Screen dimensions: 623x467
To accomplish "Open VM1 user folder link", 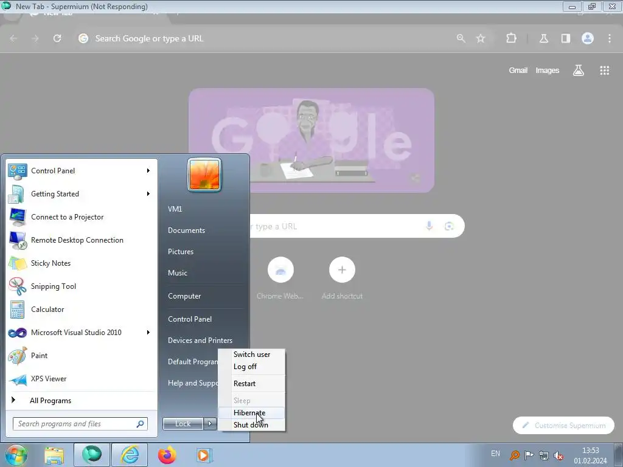I will [175, 209].
